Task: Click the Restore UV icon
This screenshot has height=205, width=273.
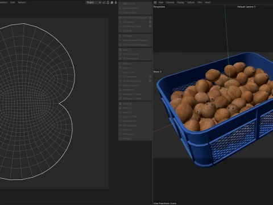Action: (120, 134)
